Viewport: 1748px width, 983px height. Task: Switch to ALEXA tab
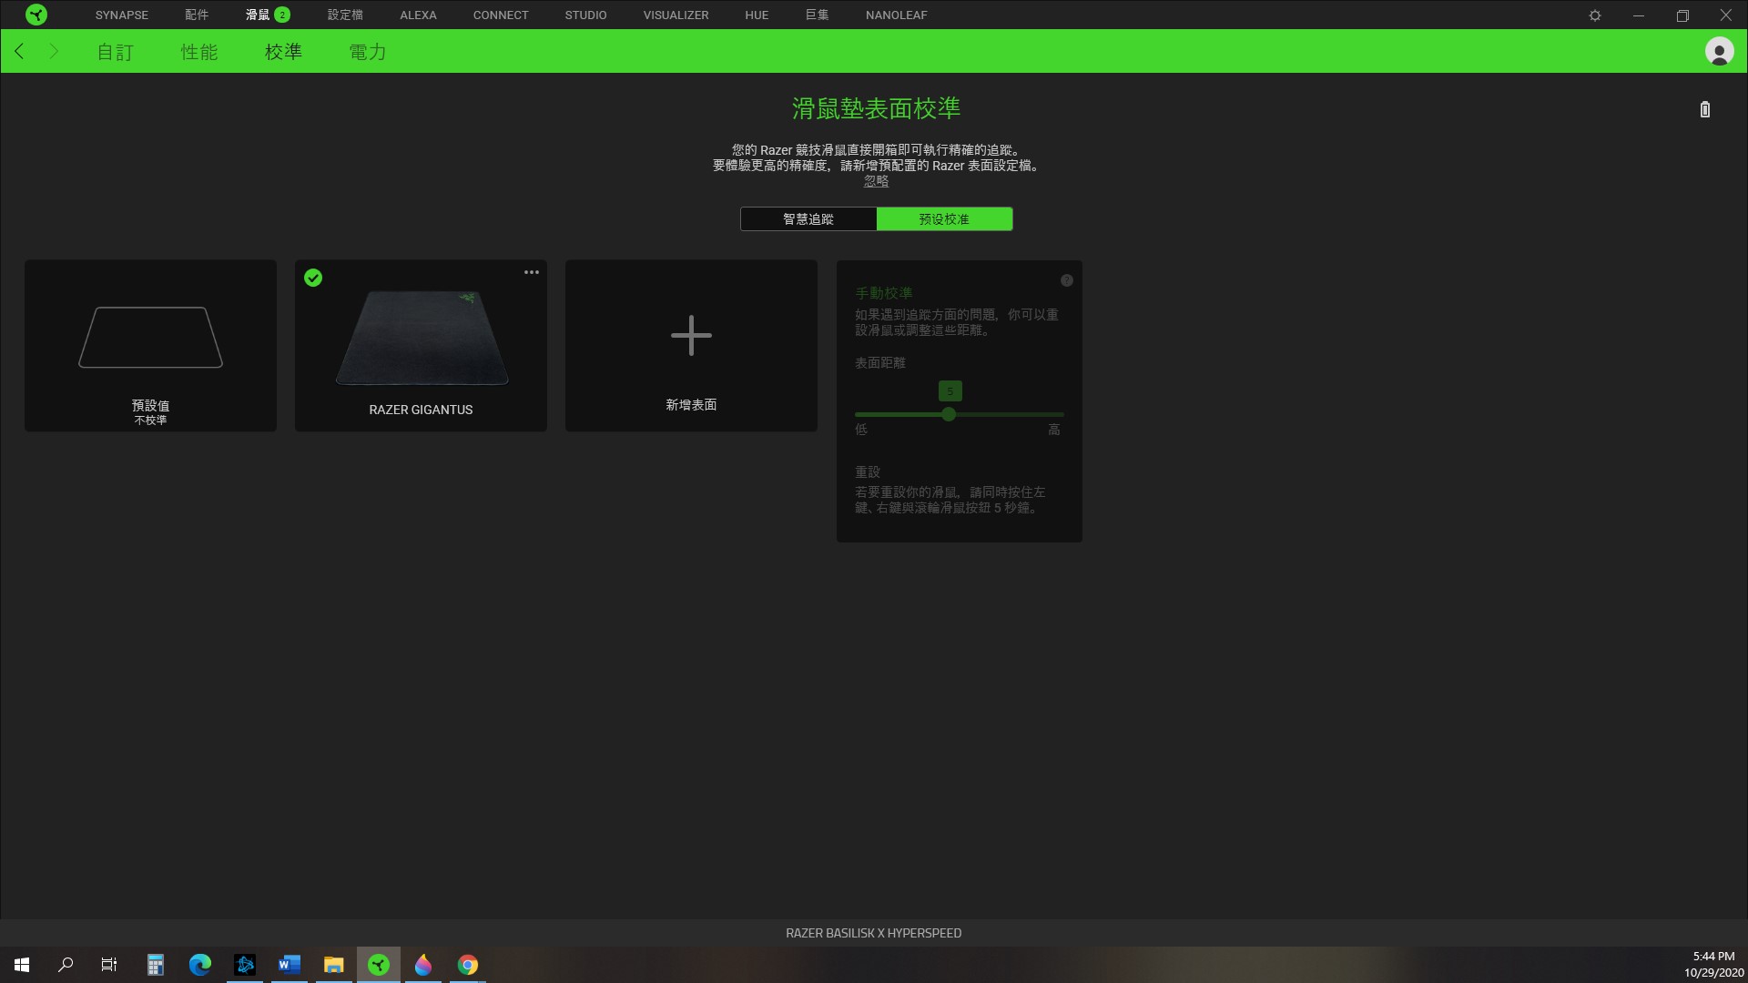coord(418,15)
